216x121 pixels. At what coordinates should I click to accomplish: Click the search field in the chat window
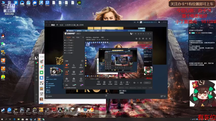(42, 57)
